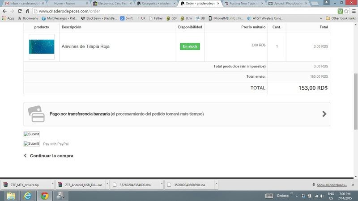This screenshot has height=201, width=358.
Task: Open the volume speaker tray icon
Action: click(322, 196)
